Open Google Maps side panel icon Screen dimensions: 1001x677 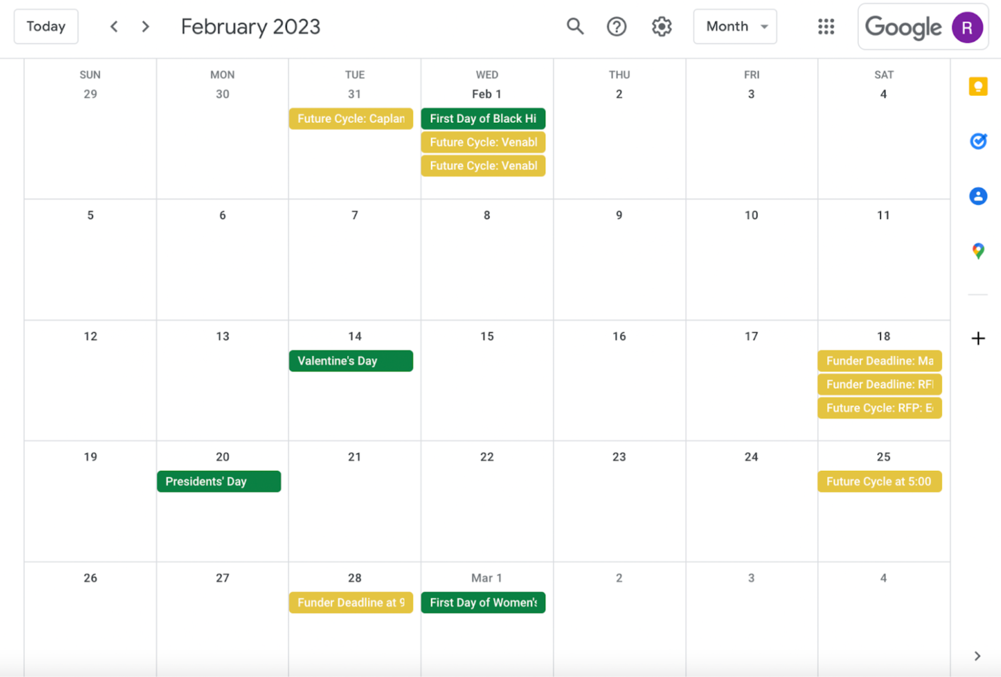pyautogui.click(x=977, y=250)
